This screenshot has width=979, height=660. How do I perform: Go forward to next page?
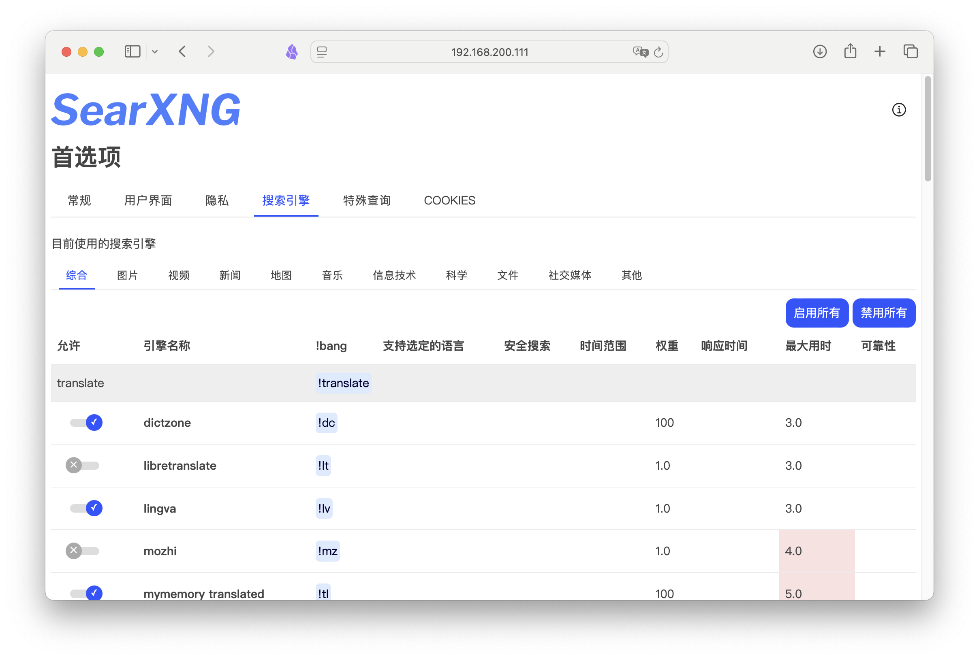211,52
